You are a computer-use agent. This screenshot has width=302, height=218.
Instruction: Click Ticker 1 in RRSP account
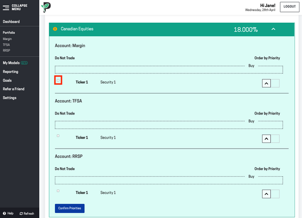point(82,192)
